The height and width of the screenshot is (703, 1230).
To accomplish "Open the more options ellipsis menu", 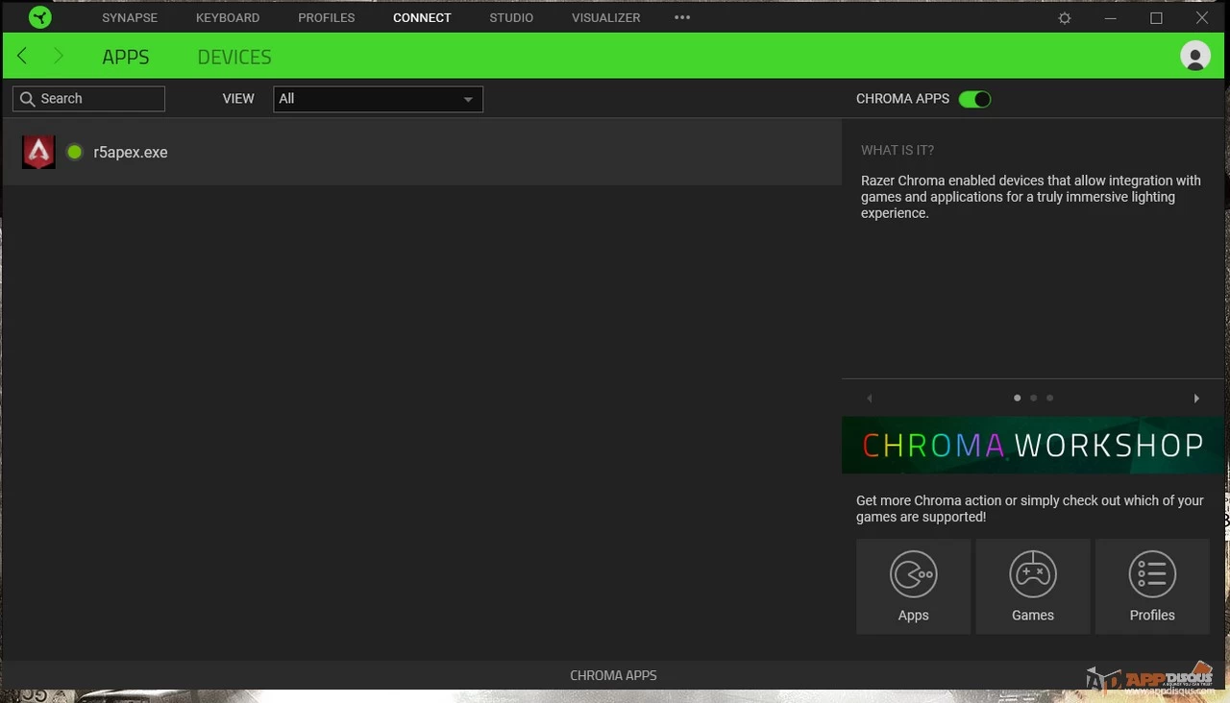I will click(682, 17).
